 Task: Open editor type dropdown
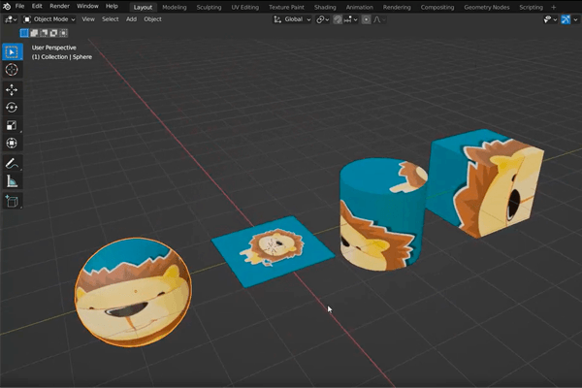click(11, 19)
